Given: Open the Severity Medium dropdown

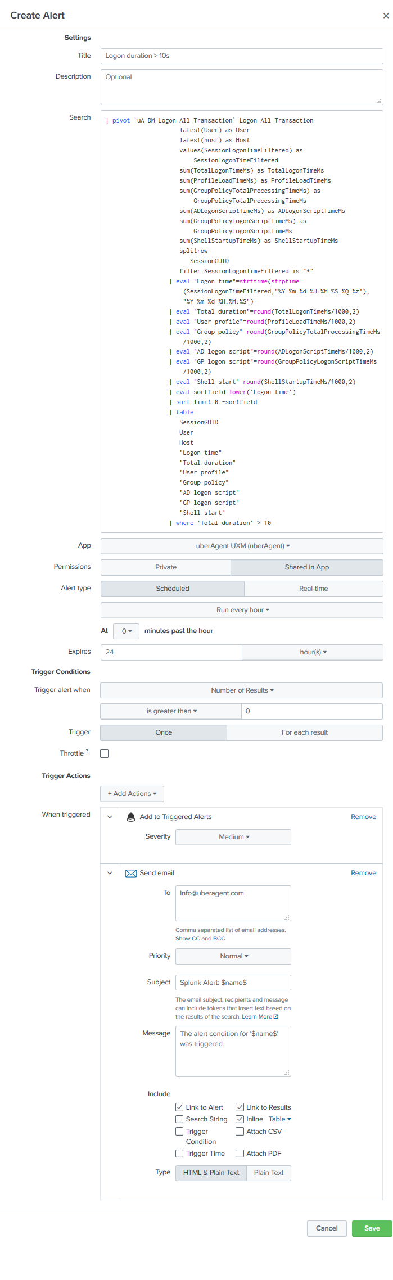Looking at the screenshot, I should (x=233, y=837).
